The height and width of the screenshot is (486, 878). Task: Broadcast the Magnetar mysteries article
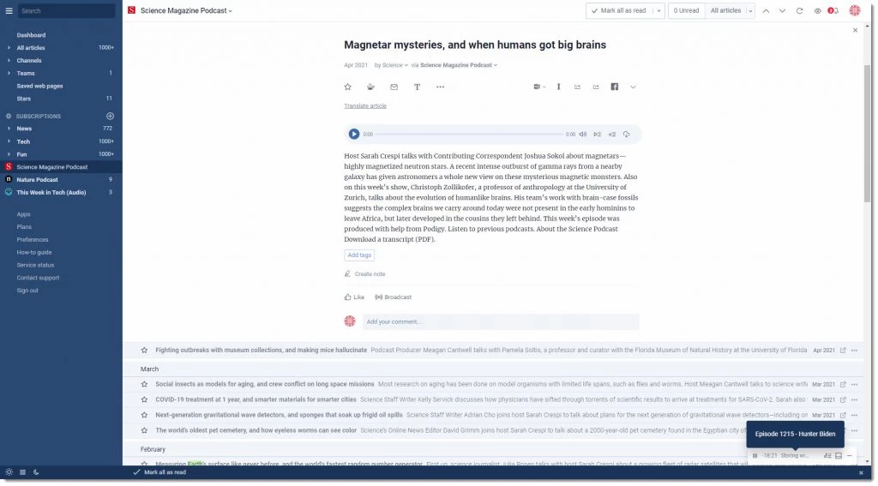click(393, 298)
